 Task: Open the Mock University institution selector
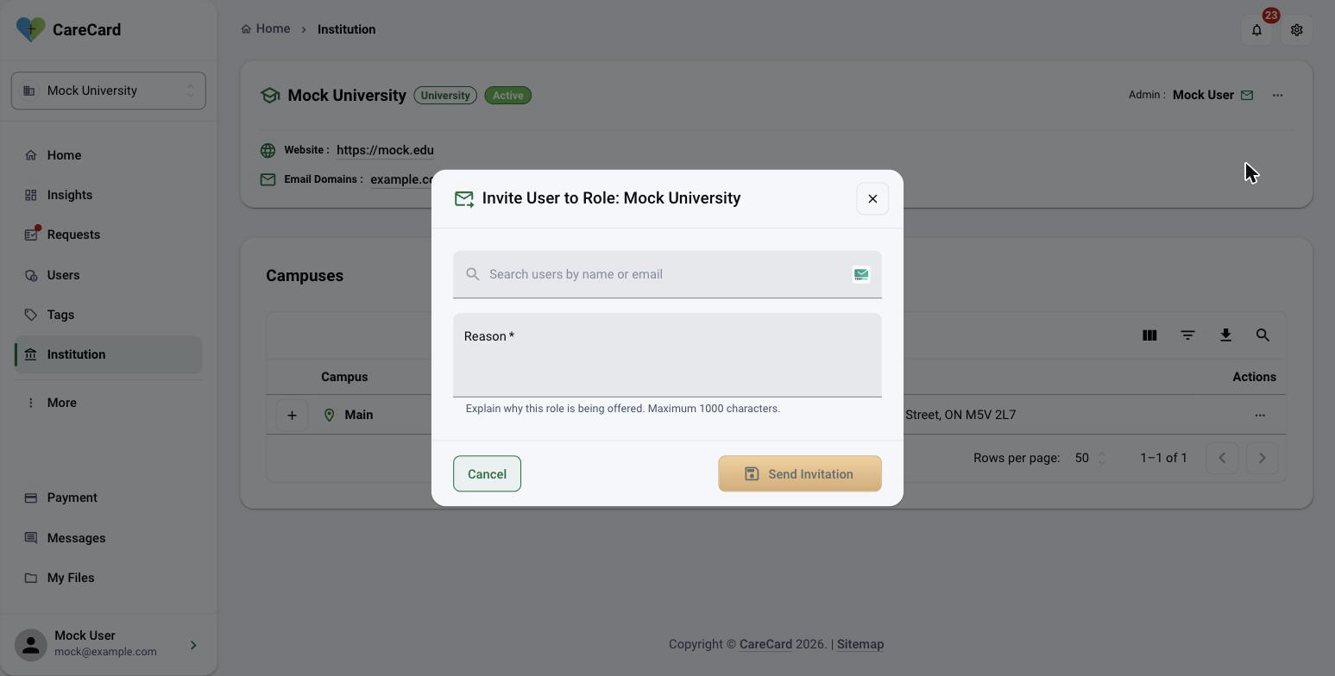coord(109,91)
